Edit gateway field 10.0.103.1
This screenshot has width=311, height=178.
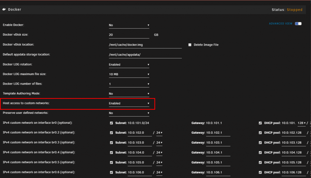[x=218, y=143]
